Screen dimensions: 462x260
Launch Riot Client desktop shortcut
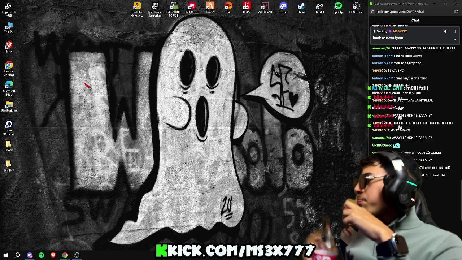point(192,8)
